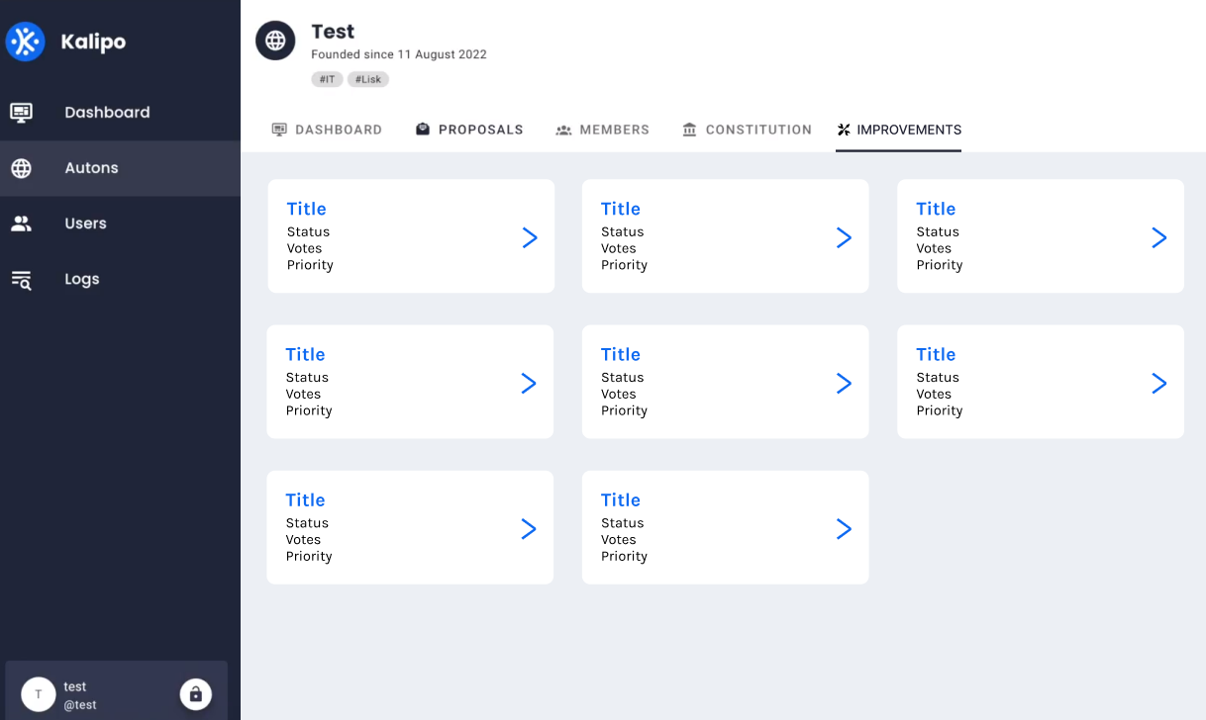This screenshot has height=720, width=1206.
Task: Switch to the Constitution tab
Action: 747,129
